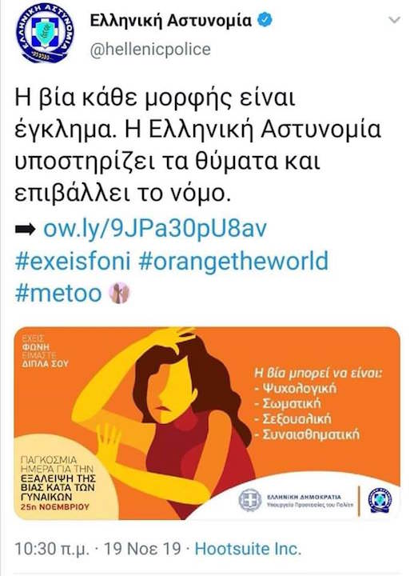Click the police badge logo in image
414x576 pixels.
380,501
